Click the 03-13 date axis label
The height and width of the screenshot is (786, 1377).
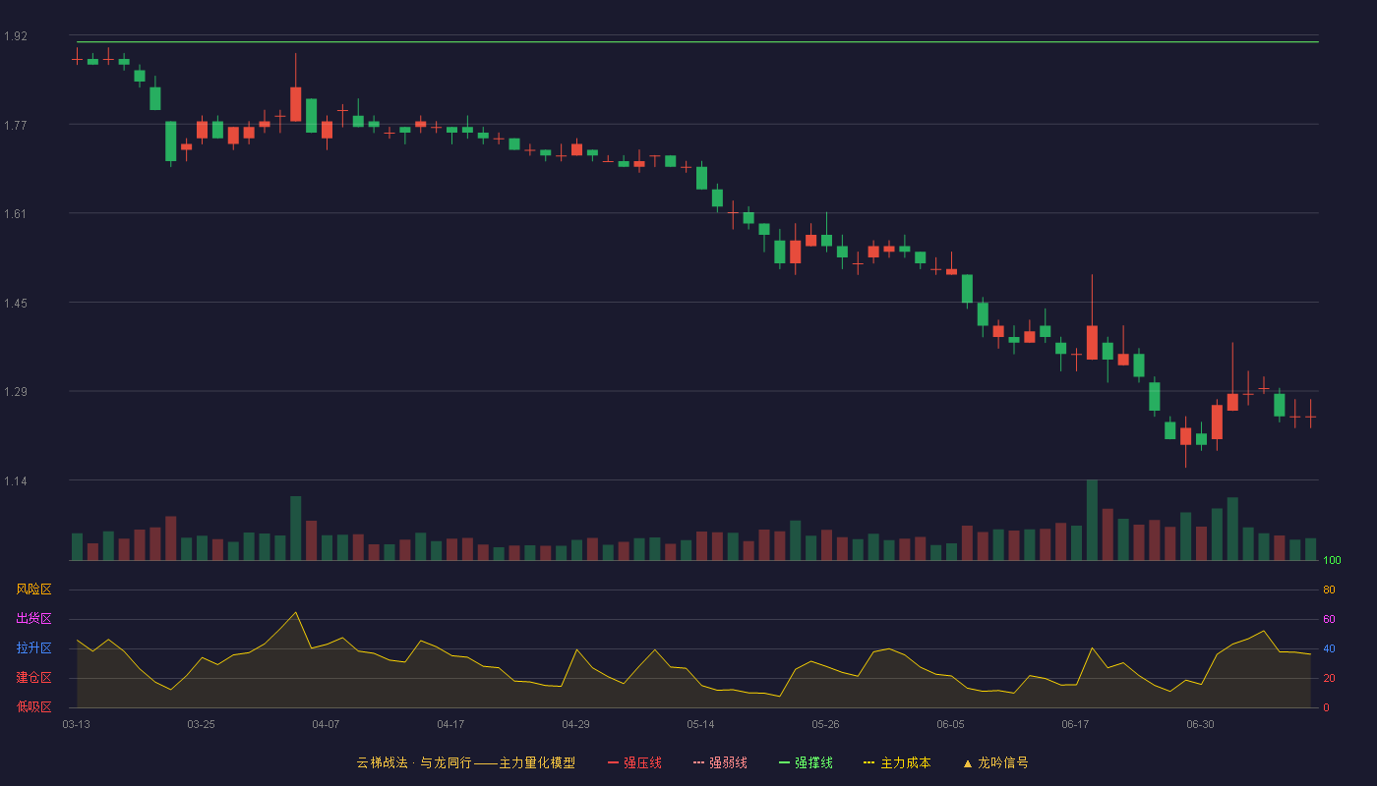click(77, 724)
